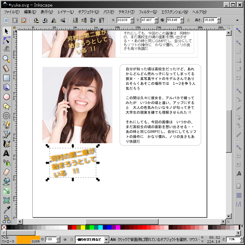245x245 pixels.
Task: Select the Spiral tool
Action: (6, 116)
